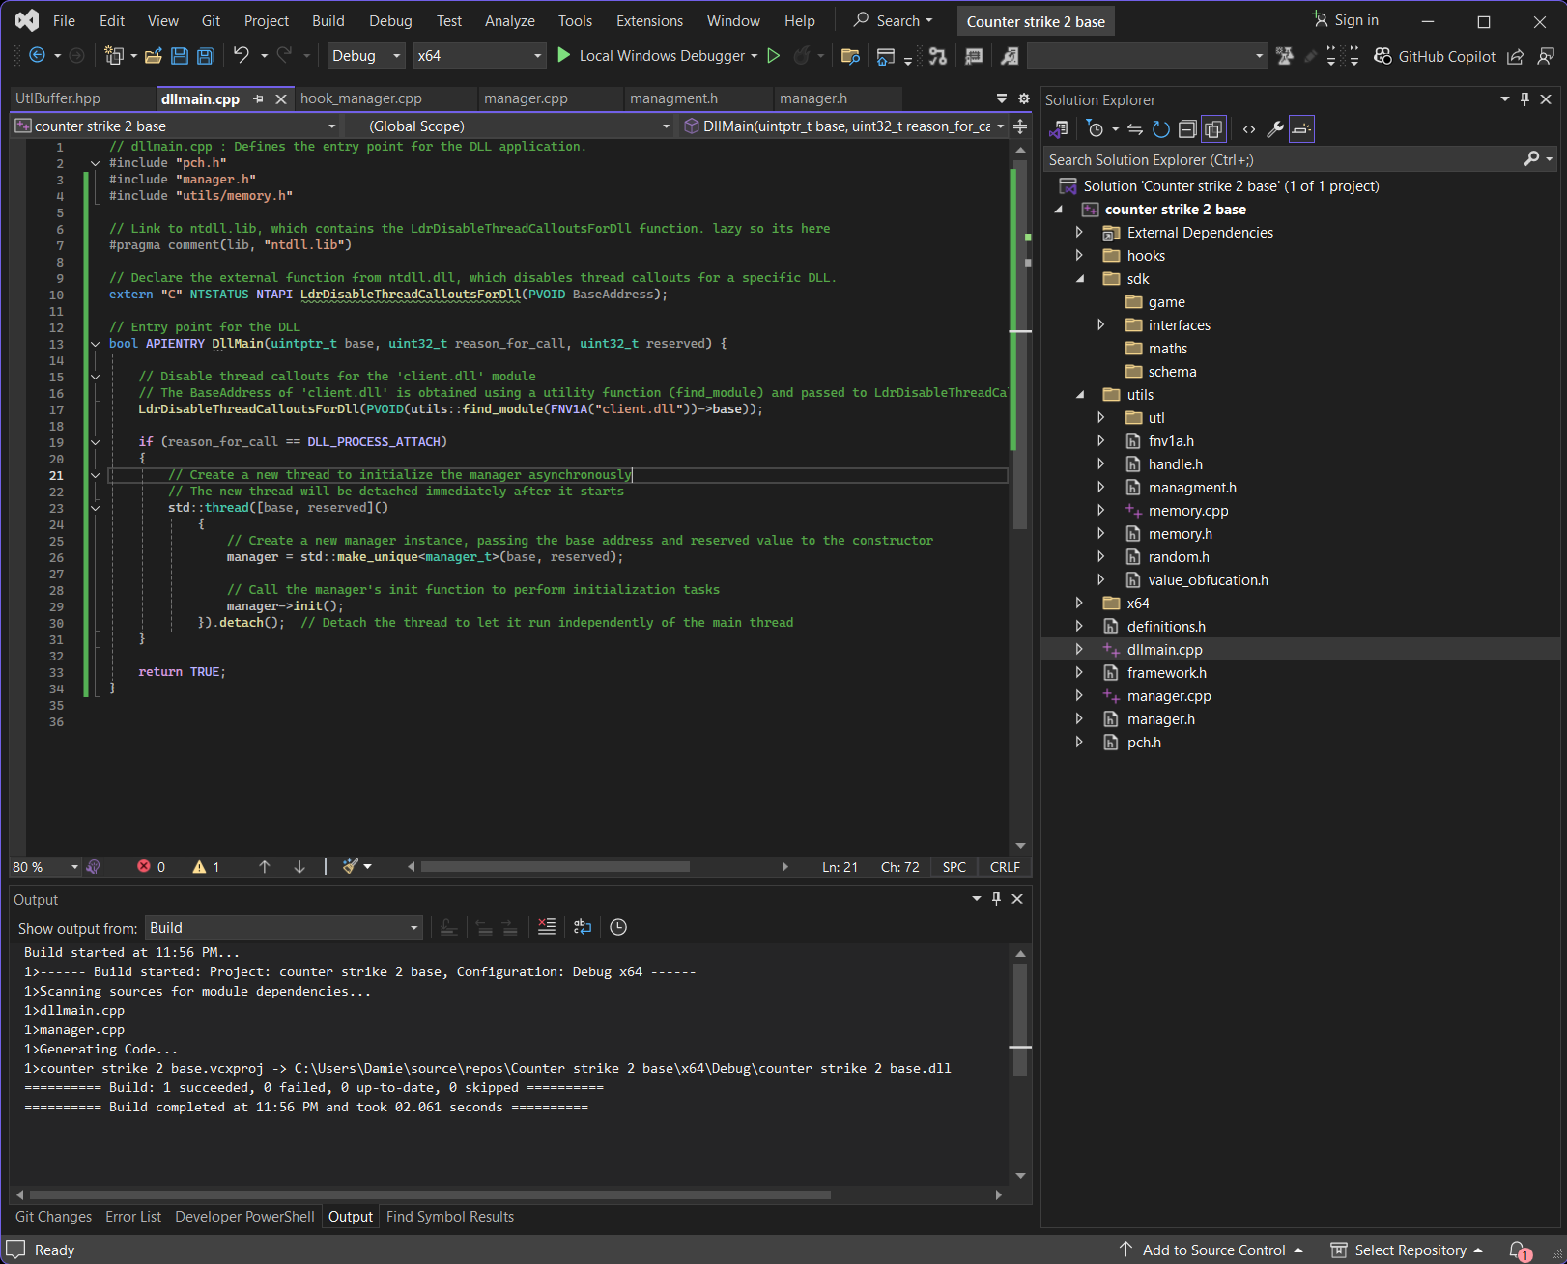Open the 80 % zoom dropdown
The height and width of the screenshot is (1264, 1567).
(x=45, y=867)
